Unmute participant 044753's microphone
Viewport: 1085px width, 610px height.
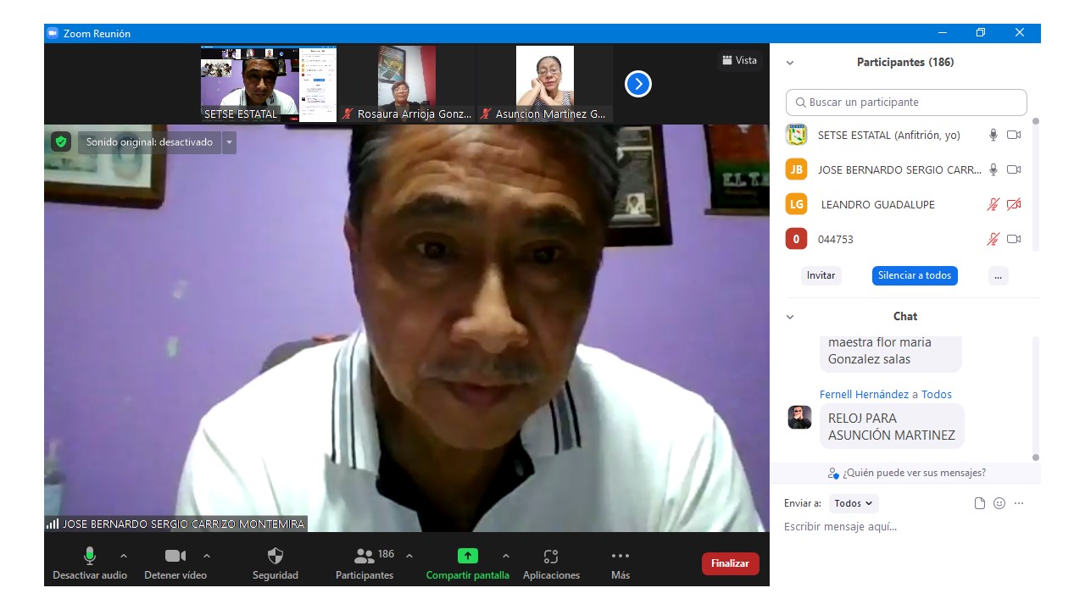[993, 239]
